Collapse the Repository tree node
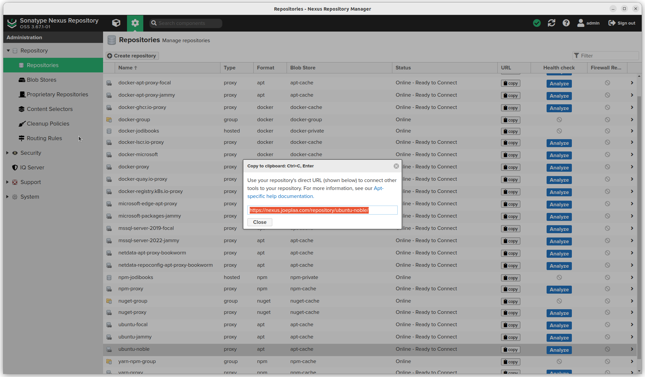 pos(8,50)
